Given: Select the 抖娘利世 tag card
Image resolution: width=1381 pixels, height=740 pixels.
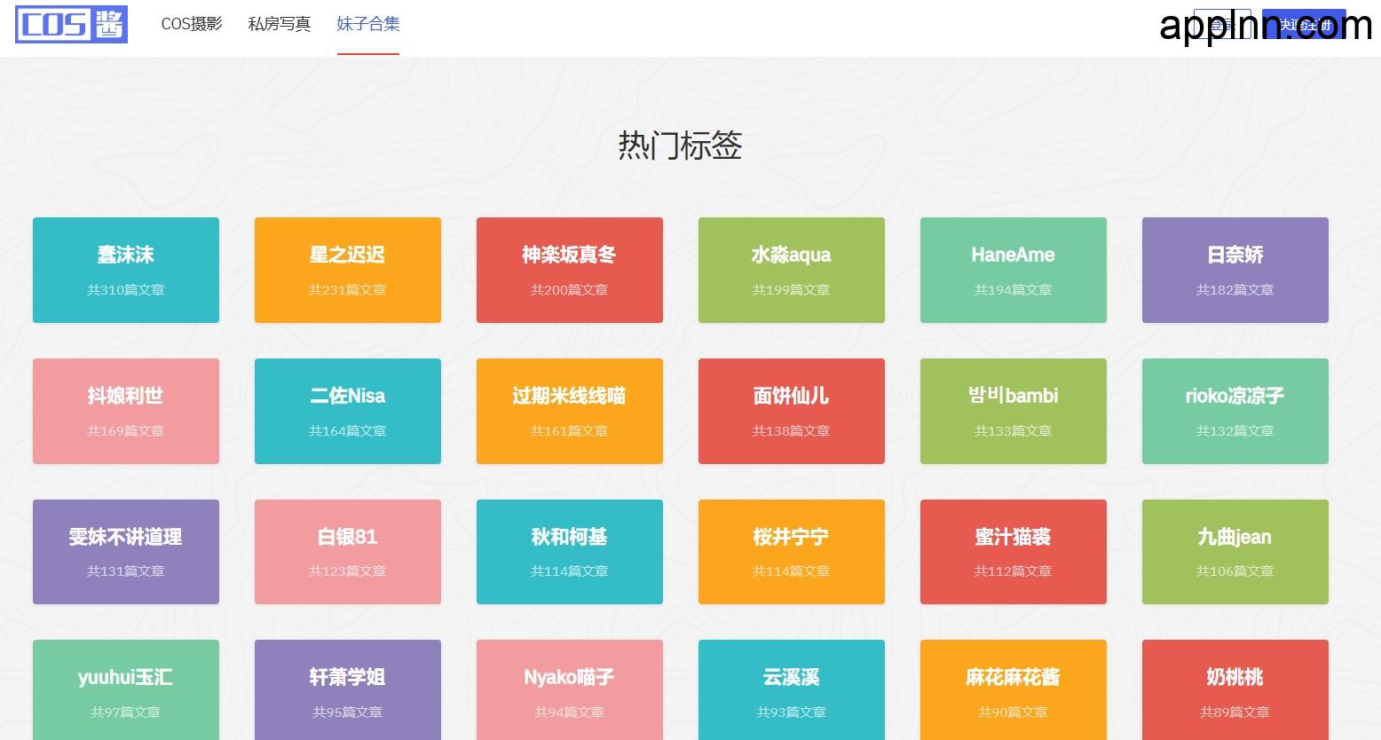Looking at the screenshot, I should click(125, 411).
